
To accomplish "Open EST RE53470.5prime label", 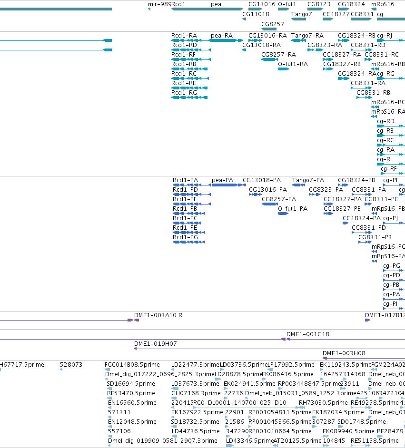I will (x=131, y=393).
